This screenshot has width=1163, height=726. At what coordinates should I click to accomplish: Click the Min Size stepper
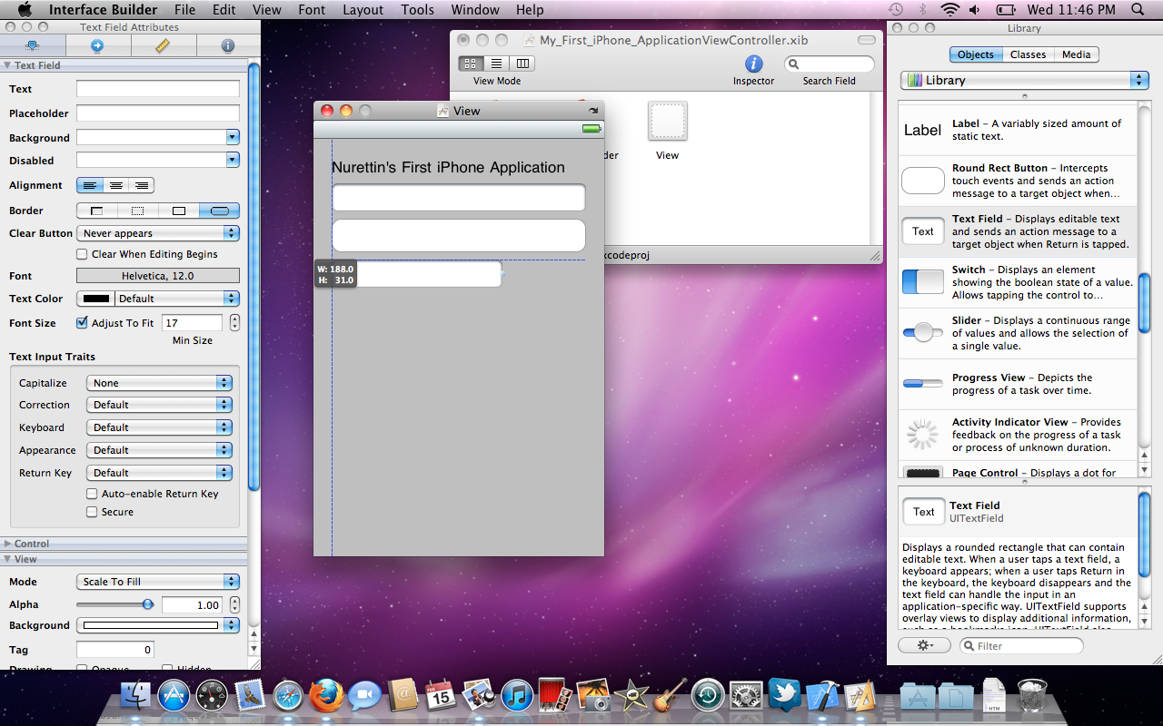[x=234, y=323]
